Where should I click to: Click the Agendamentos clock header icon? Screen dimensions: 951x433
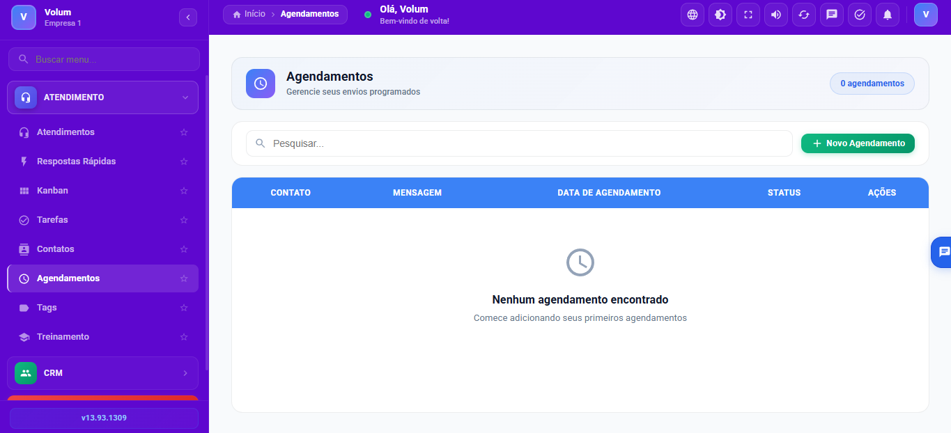261,84
